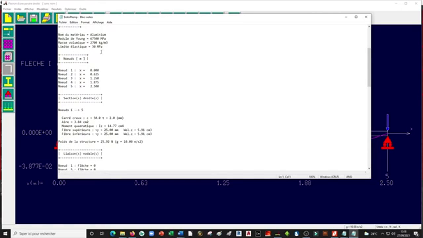The image size is (423, 238).
Task: Select the New file icon in RDM Flexion
Action: pyautogui.click(x=8, y=18)
